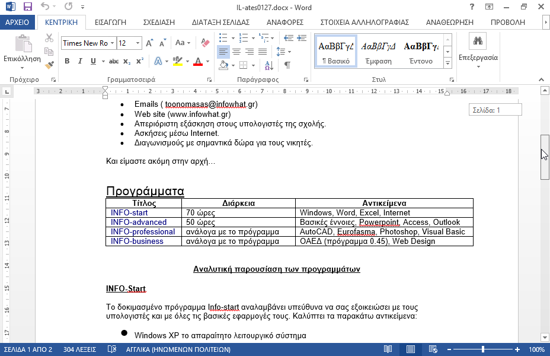Click the 304 ΛΕΞΕΙΣ word count
Viewport: 550px width, 356px height.
(x=79, y=349)
